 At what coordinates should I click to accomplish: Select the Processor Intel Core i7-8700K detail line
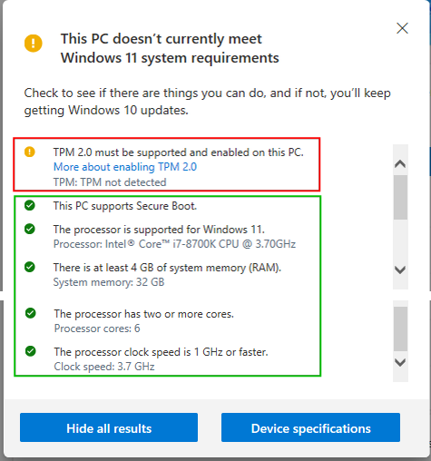174,244
